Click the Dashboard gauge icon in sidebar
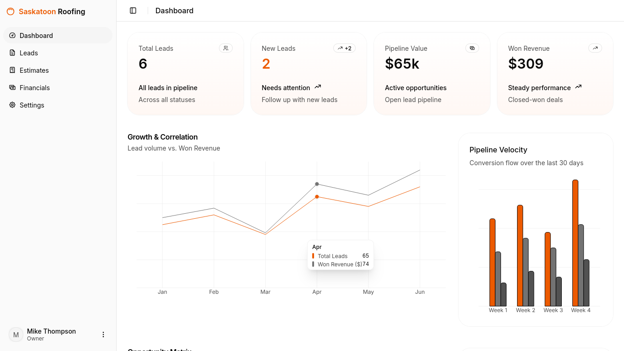 click(12, 35)
